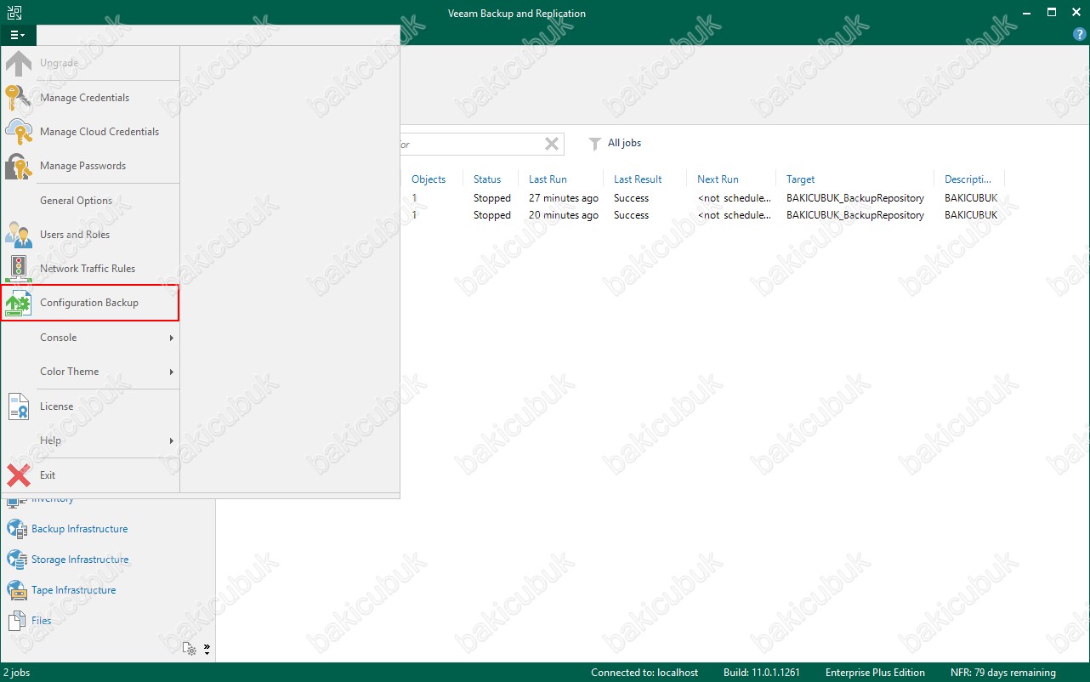Sort by the Next Run column header
1090x682 pixels.
[x=718, y=179]
